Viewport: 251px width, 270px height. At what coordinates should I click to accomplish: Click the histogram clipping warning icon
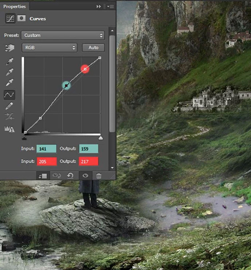click(9, 129)
